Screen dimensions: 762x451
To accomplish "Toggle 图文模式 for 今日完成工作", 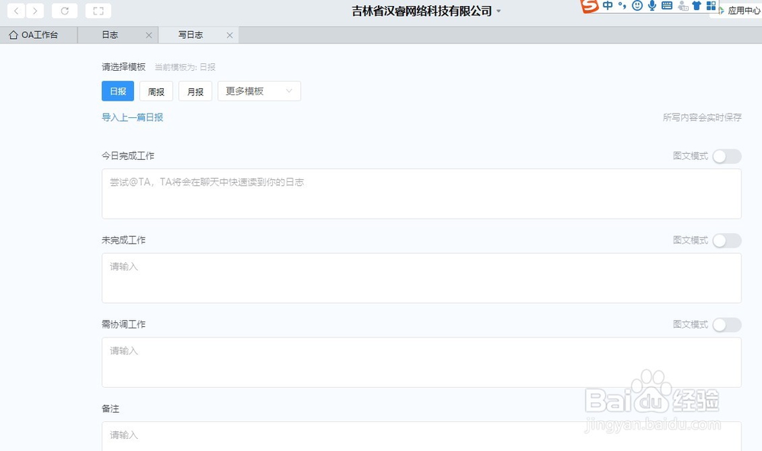I will coord(726,156).
